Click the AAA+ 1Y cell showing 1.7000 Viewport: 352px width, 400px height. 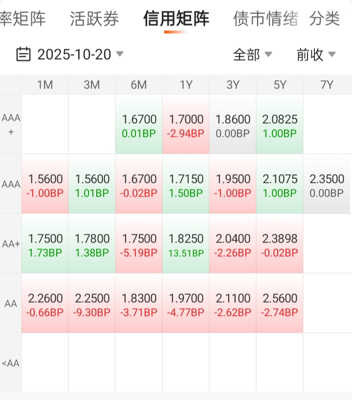tap(186, 126)
